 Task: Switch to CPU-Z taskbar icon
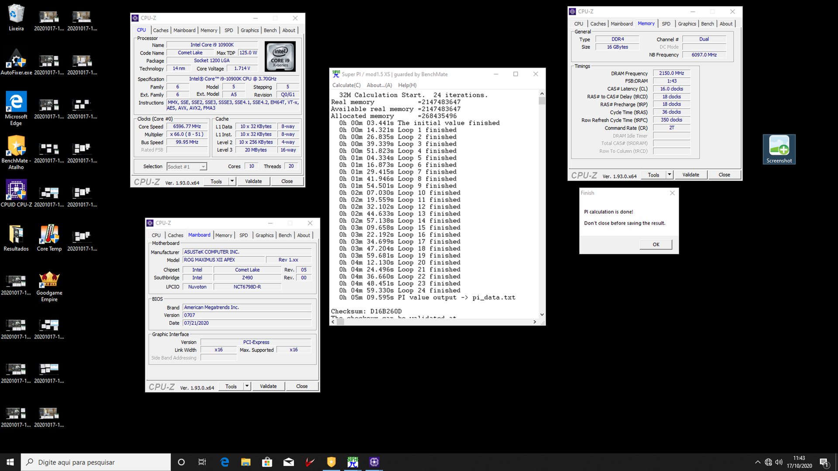(x=374, y=462)
